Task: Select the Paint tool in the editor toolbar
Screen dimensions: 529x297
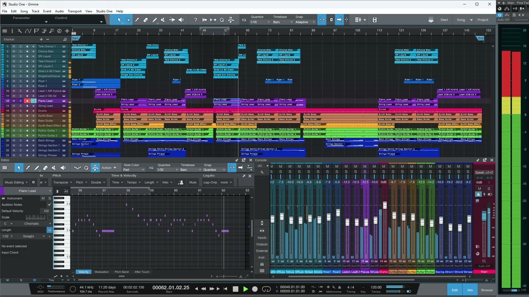Action: [36, 168]
